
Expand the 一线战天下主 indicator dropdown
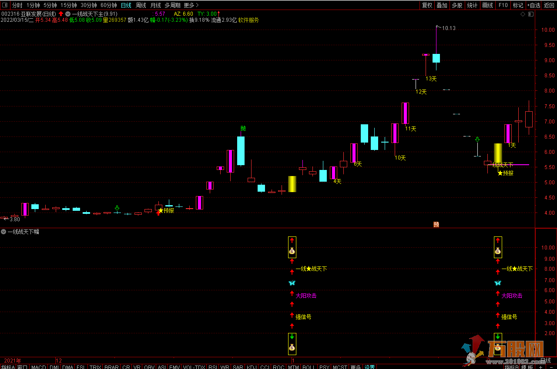pyautogui.click(x=68, y=14)
